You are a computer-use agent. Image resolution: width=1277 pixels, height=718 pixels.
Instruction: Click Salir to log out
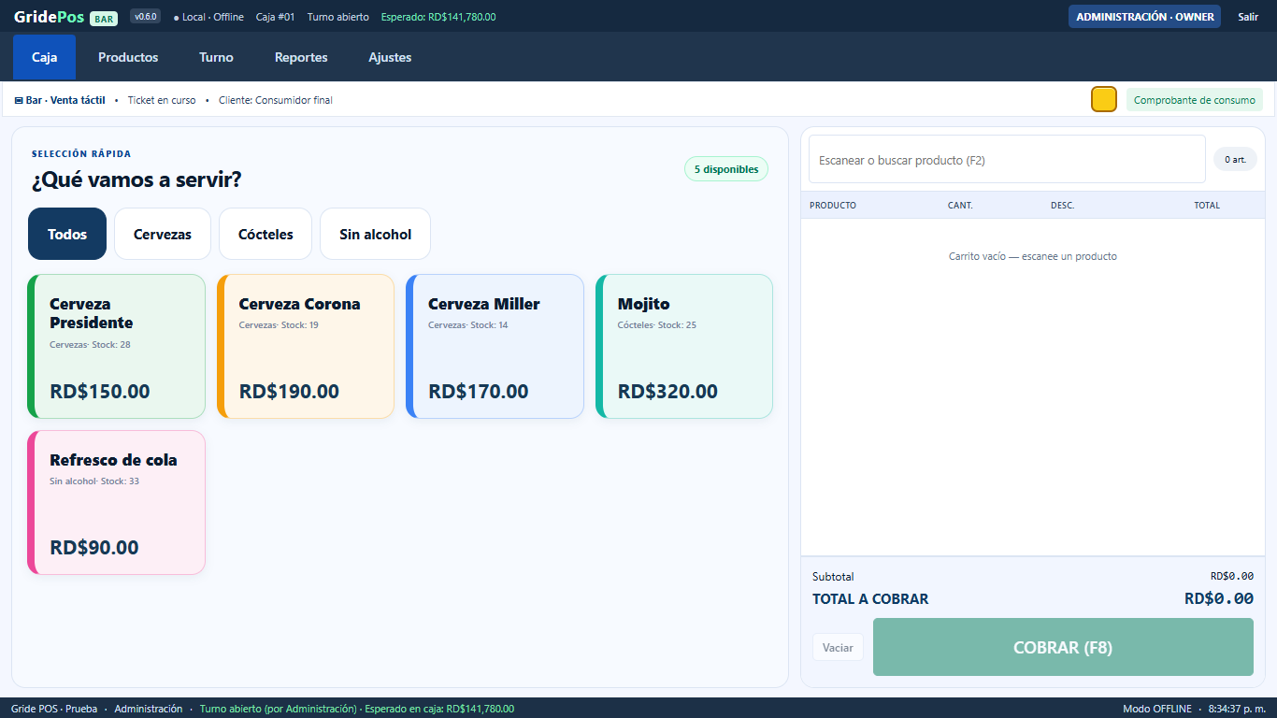[1248, 17]
